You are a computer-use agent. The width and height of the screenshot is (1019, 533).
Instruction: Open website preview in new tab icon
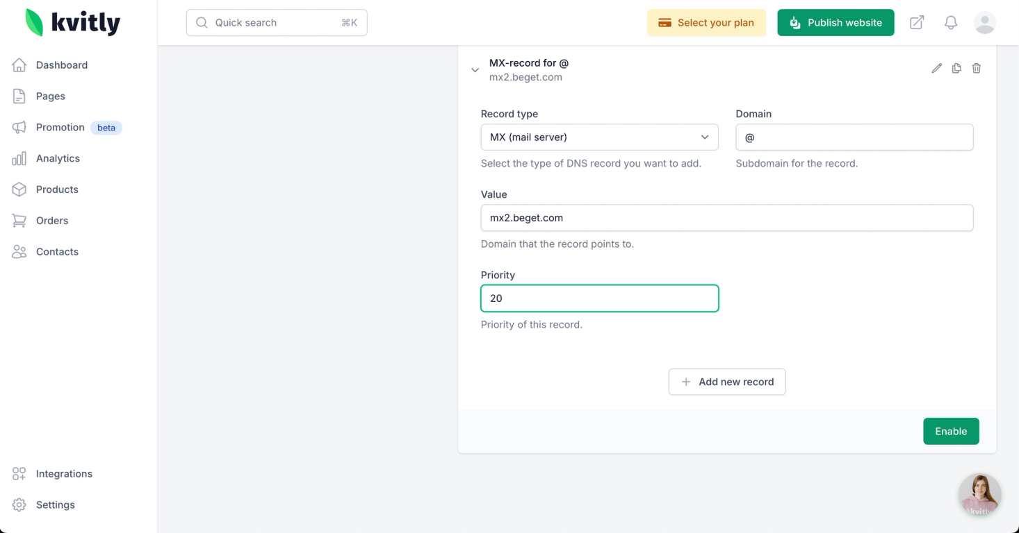click(917, 23)
